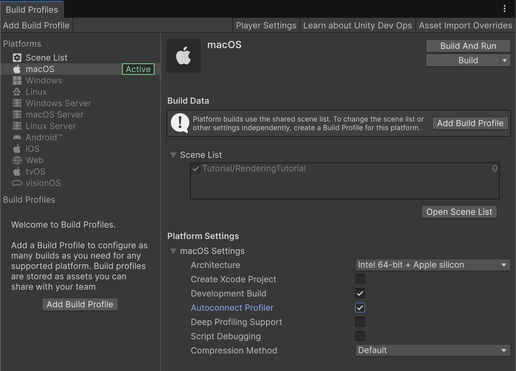The image size is (516, 371).
Task: Click the Build Data info warning icon
Action: (180, 123)
